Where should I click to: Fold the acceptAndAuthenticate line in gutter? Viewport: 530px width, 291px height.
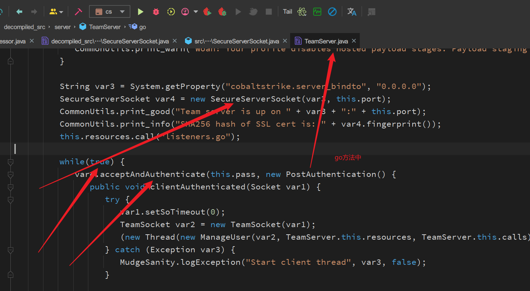[x=10, y=175]
